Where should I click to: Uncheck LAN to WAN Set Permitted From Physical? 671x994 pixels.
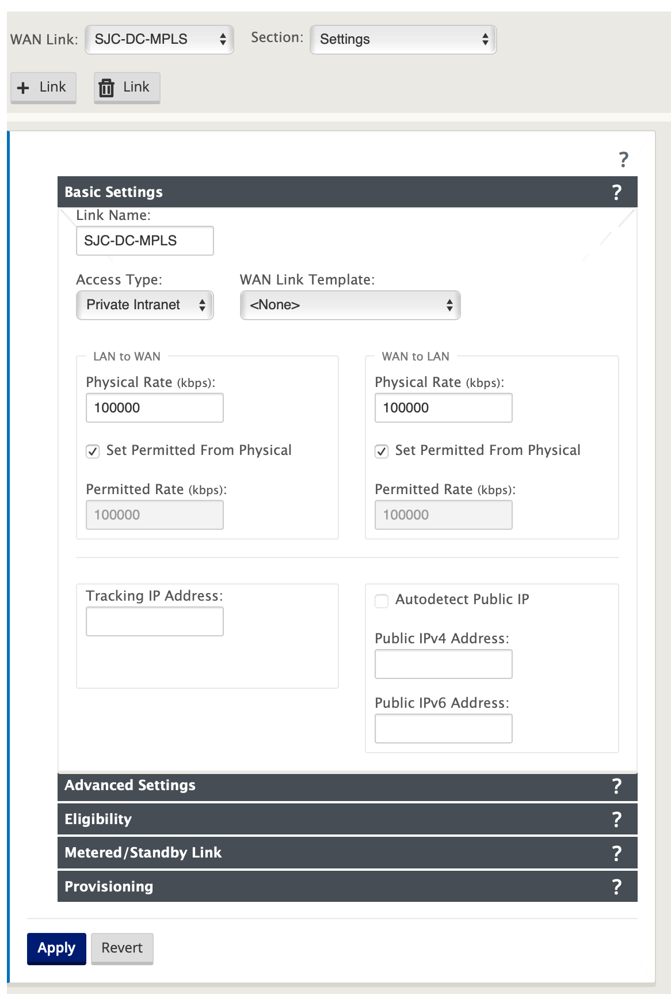[x=93, y=452]
